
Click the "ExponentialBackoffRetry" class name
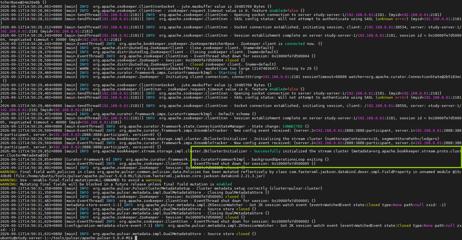(x=173, y=69)
